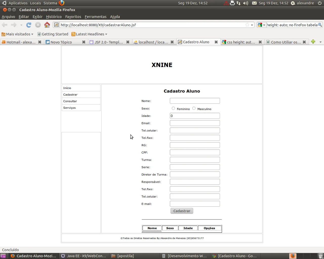324x259 pixels.
Task: Go to Firefox home page icon
Action: tap(47, 25)
